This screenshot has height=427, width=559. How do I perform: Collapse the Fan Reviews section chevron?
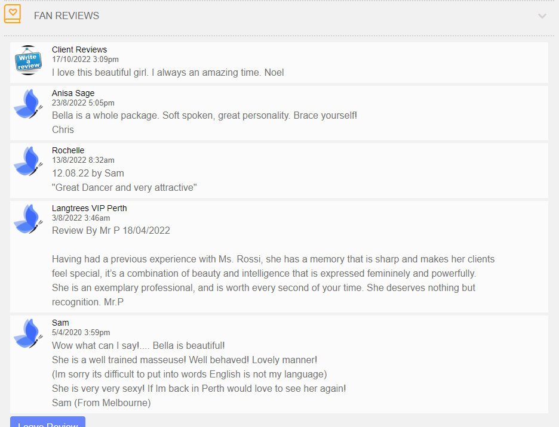click(x=542, y=16)
